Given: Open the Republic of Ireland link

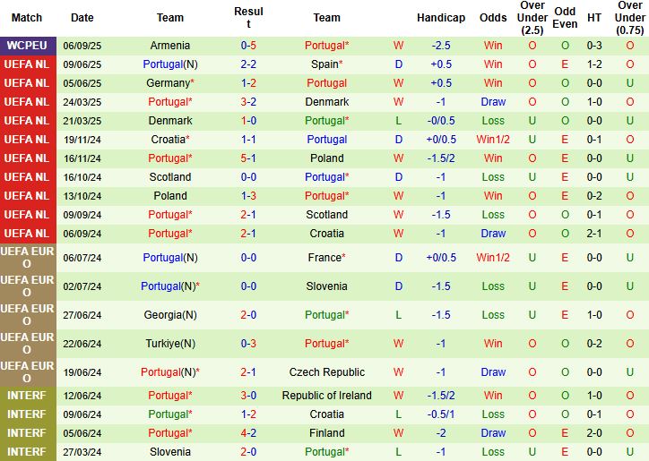Looking at the screenshot, I should [326, 396].
